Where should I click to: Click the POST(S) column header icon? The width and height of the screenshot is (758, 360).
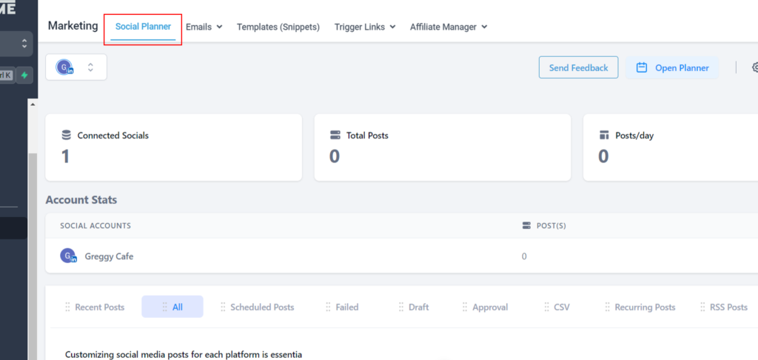(527, 225)
